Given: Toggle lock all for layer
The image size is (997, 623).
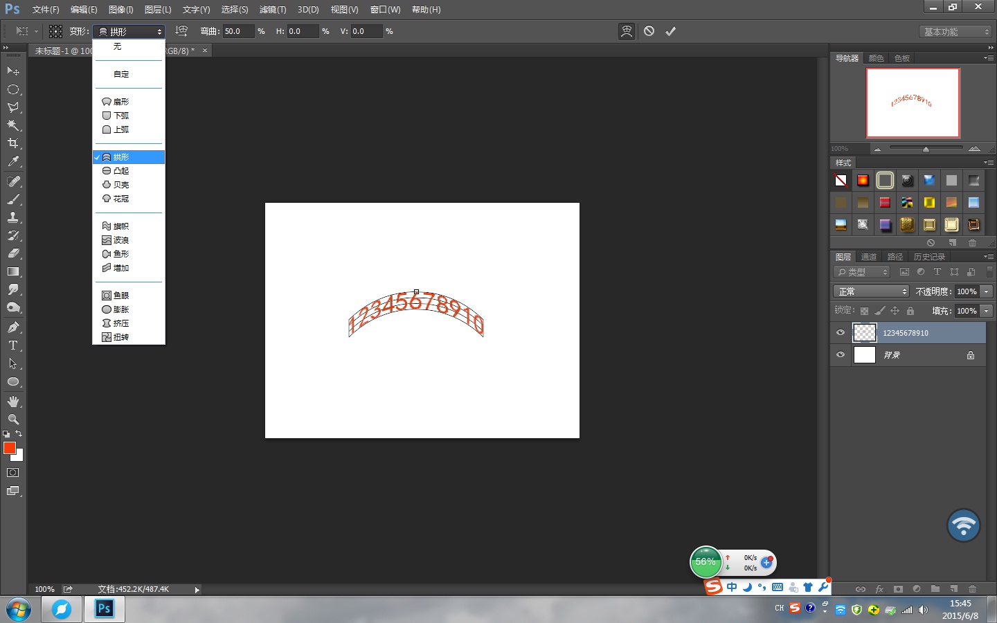Looking at the screenshot, I should tap(910, 311).
